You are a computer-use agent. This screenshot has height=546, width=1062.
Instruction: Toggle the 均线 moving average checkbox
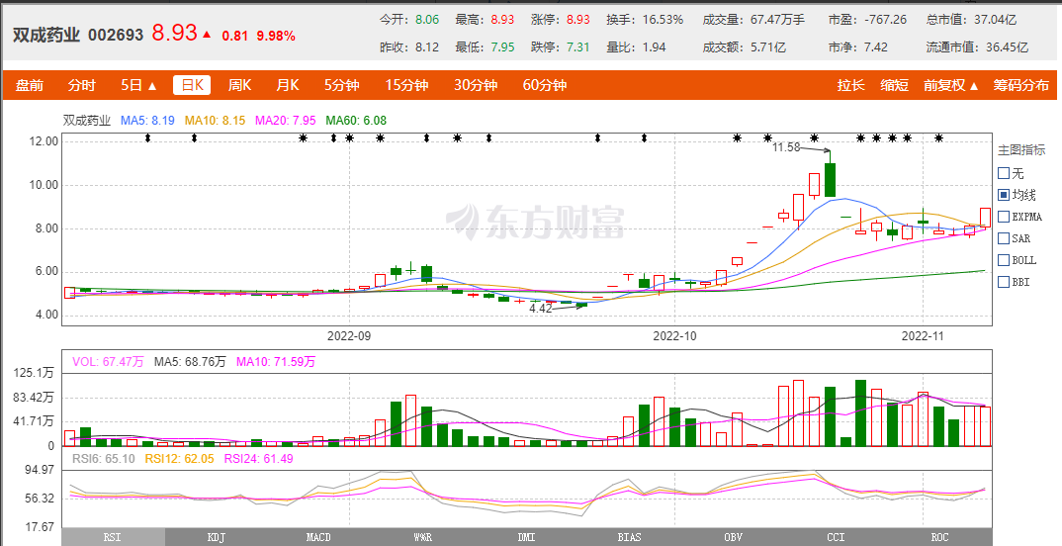point(1004,195)
